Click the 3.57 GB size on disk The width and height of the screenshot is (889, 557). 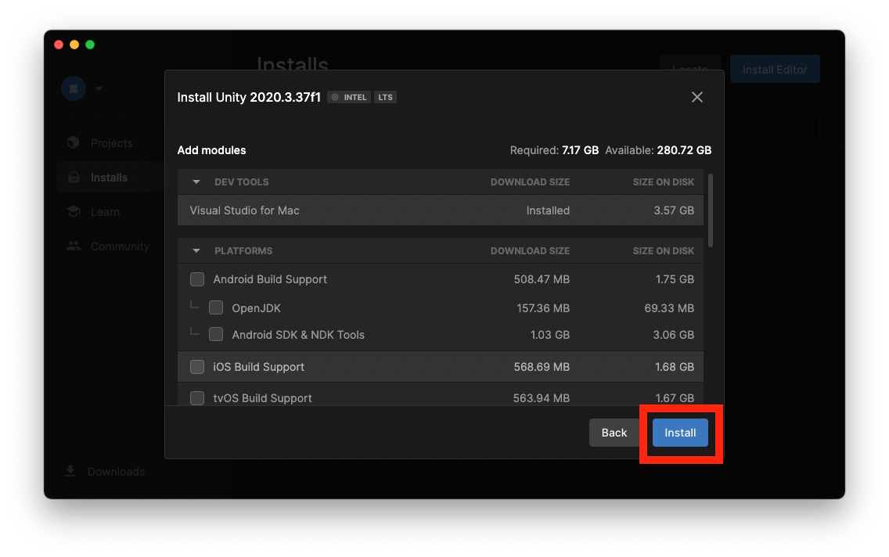tap(674, 210)
